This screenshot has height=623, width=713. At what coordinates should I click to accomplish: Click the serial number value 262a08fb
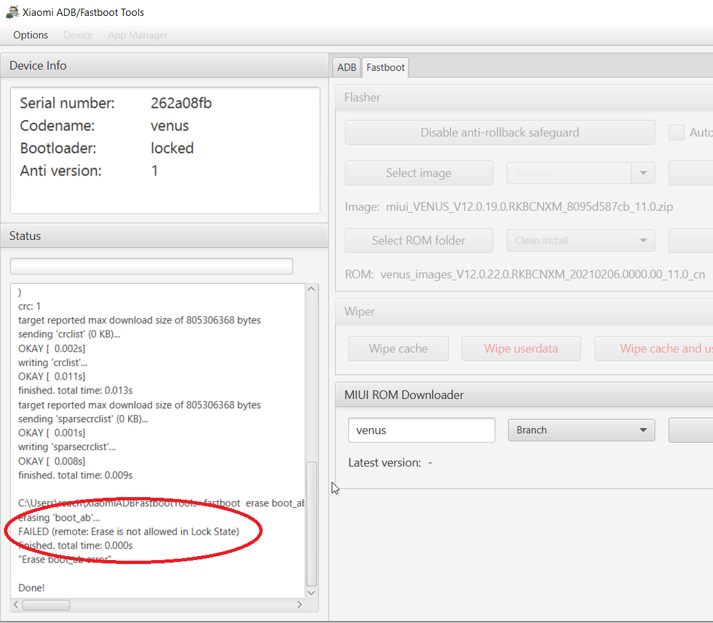(181, 103)
